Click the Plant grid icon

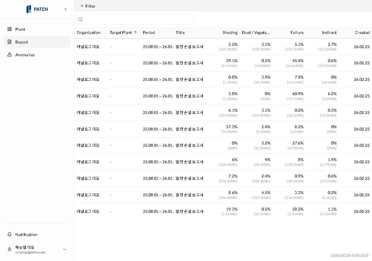coord(10,29)
